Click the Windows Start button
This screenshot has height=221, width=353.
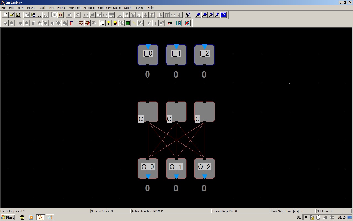8,217
